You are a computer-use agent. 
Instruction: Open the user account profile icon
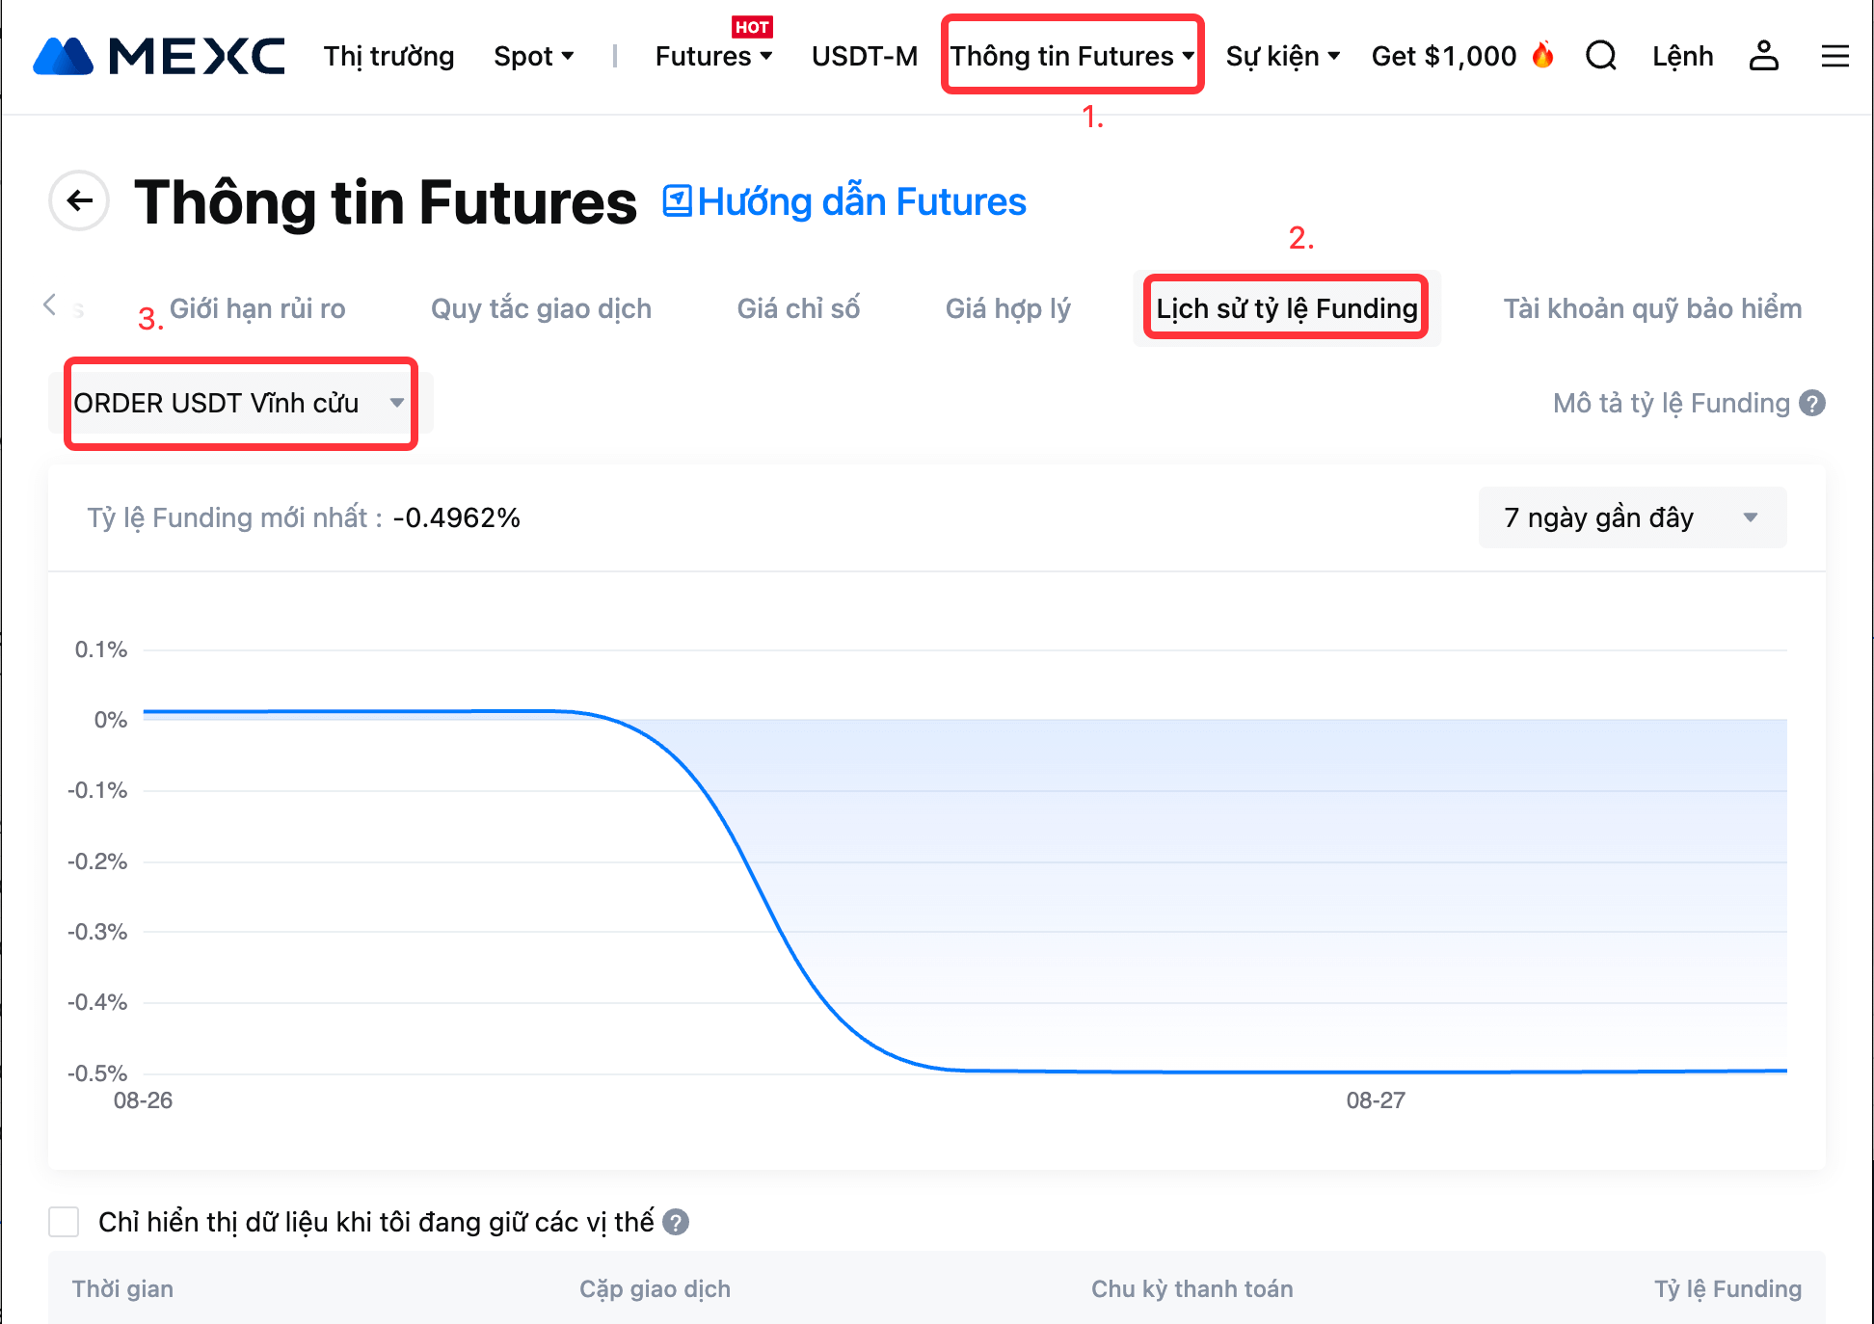1763,56
